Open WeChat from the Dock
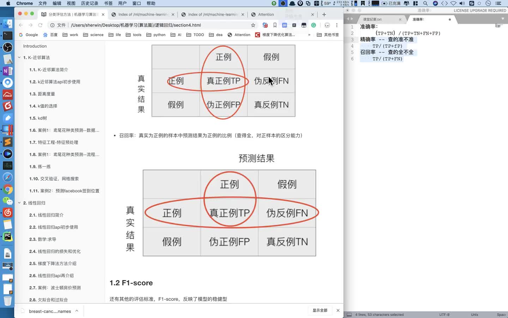Screen dimensions: 508x318 click(x=7, y=201)
